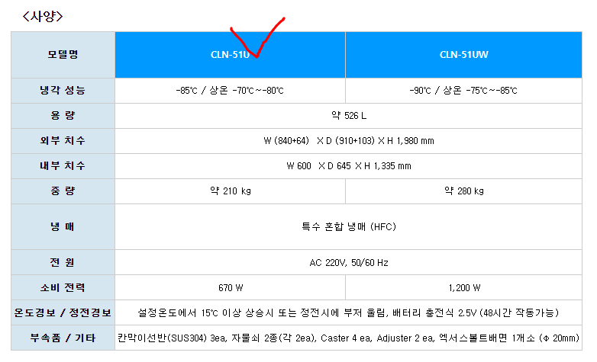597x362 pixels.
Task: Select the 온도경보 / 정전경보 row label
Action: [x=63, y=313]
